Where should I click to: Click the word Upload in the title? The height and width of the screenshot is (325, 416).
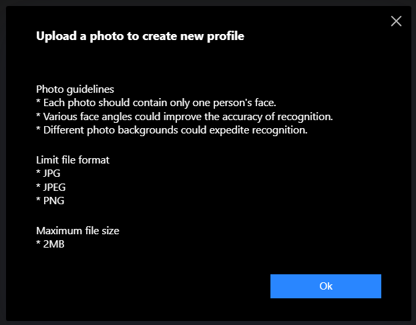pyautogui.click(x=53, y=36)
